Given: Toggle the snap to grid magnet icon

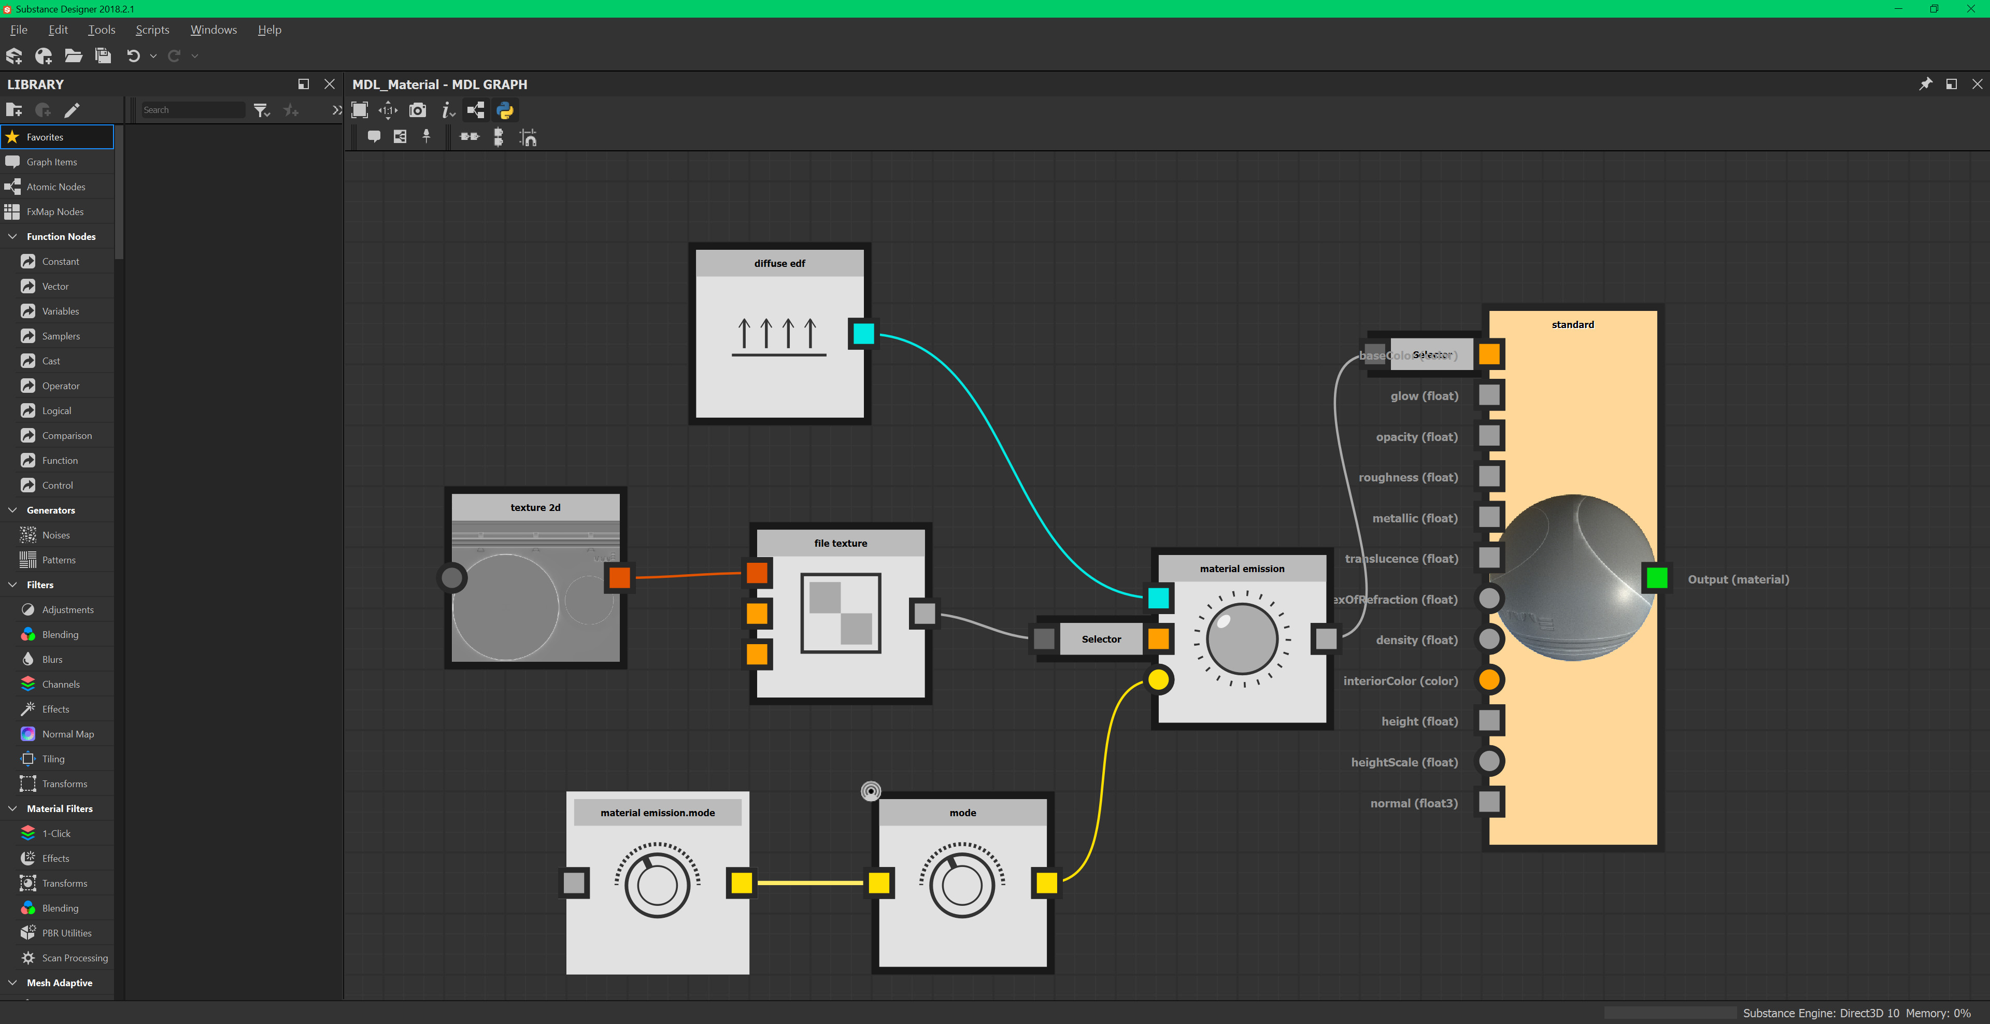Looking at the screenshot, I should click(529, 137).
